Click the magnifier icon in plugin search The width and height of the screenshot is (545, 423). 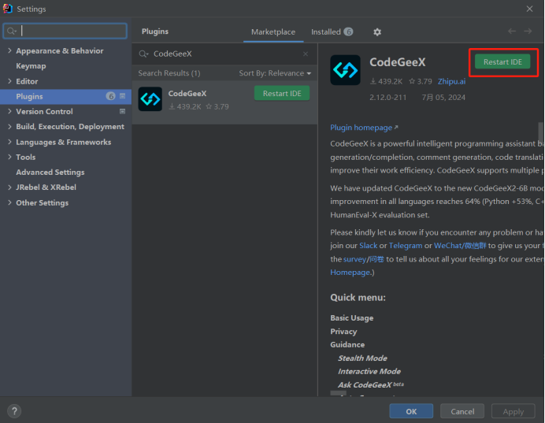pyautogui.click(x=143, y=54)
